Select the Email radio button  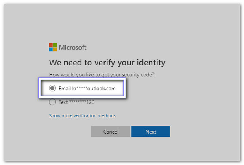(x=52, y=88)
